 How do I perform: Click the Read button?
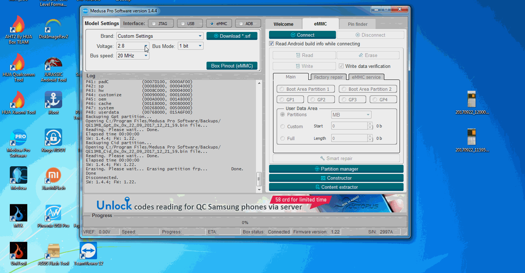(304, 55)
